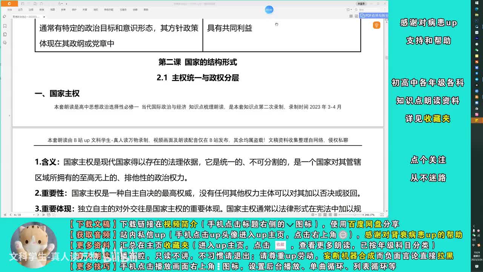Select the continuous facing view icon

[335, 215]
